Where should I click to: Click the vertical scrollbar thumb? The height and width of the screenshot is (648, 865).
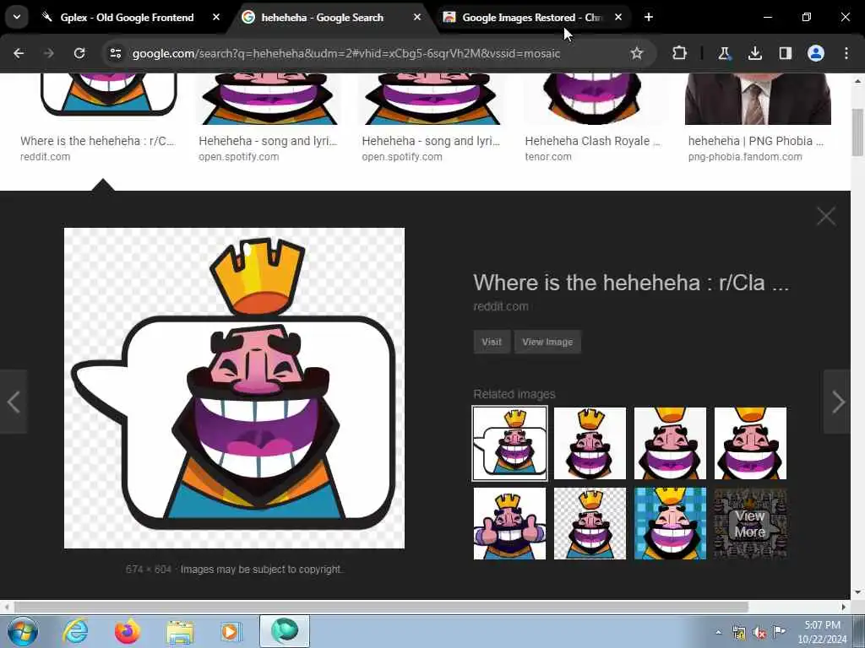858,132
